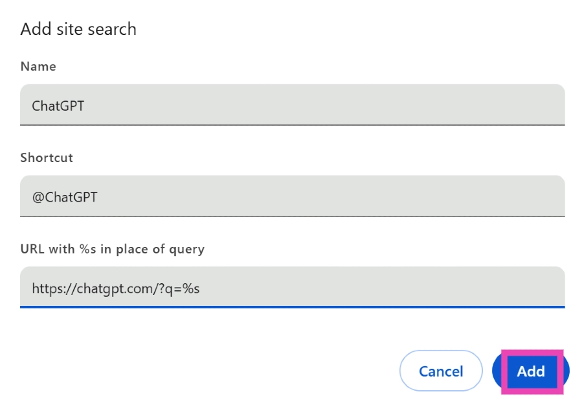Image resolution: width=584 pixels, height=407 pixels.
Task: Click the word "Cancel" in the dialog
Action: tap(441, 371)
